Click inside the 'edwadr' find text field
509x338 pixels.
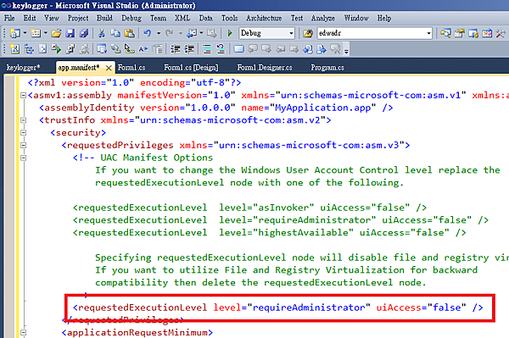click(x=372, y=33)
